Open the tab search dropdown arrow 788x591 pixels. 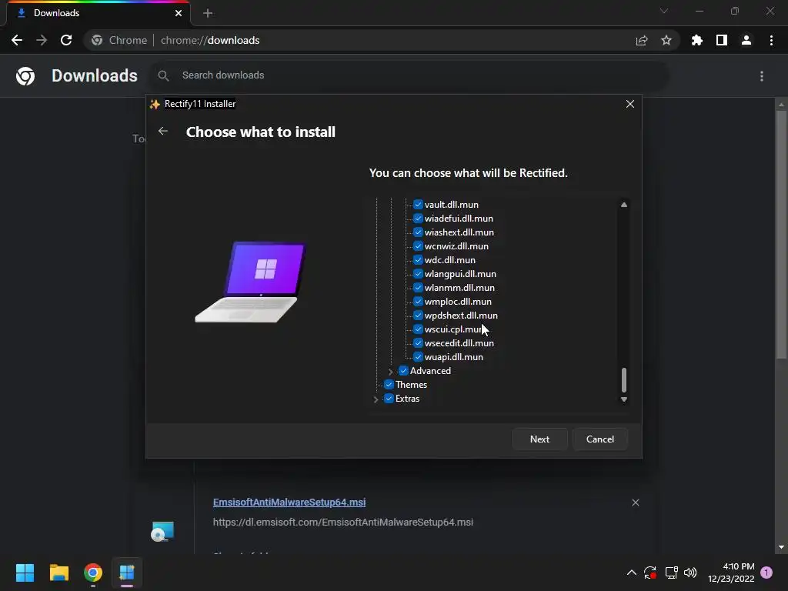click(664, 11)
